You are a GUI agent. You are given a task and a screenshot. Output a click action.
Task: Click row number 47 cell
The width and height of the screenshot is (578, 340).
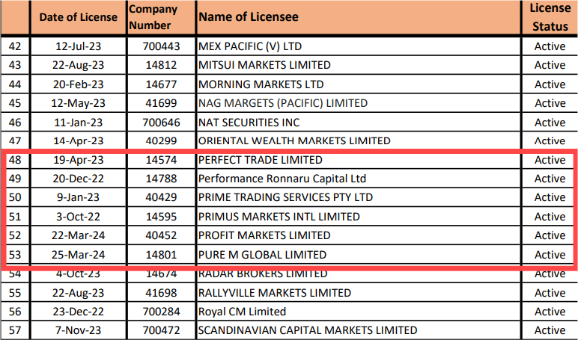pos(14,140)
